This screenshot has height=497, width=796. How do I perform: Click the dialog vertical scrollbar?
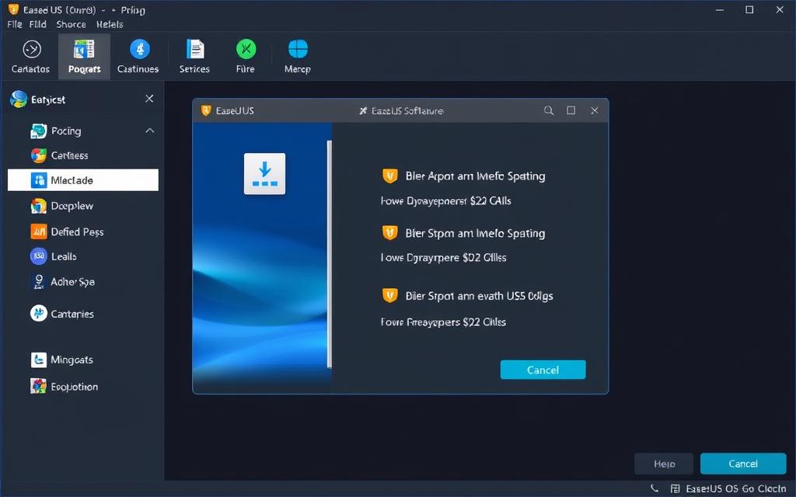pyautogui.click(x=330, y=254)
